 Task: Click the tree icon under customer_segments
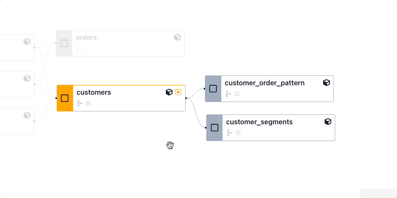pyautogui.click(x=229, y=133)
